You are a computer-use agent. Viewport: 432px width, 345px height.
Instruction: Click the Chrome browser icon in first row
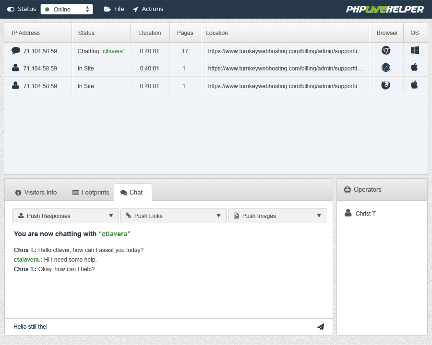click(x=386, y=50)
